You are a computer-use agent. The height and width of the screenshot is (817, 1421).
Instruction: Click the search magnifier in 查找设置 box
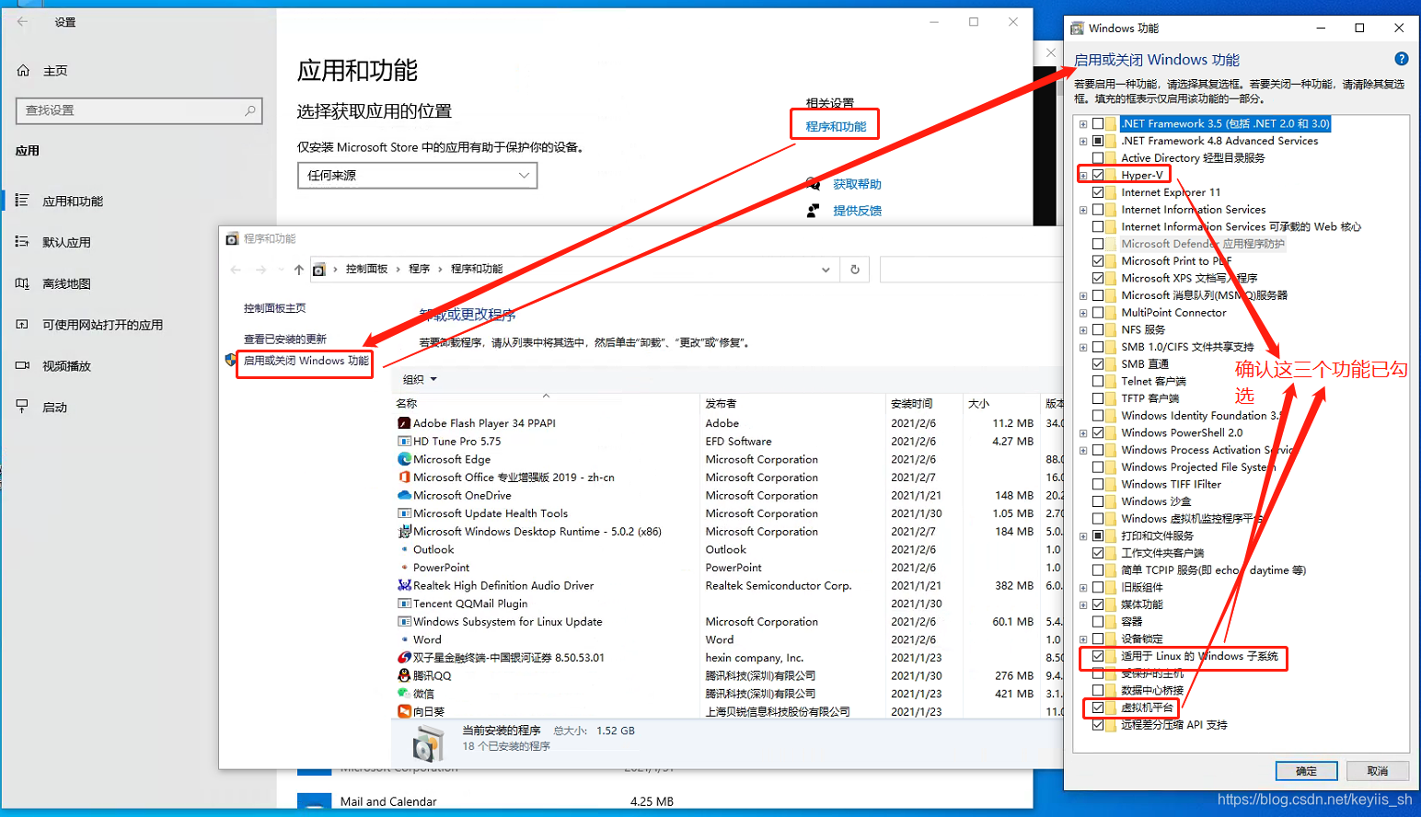(249, 110)
